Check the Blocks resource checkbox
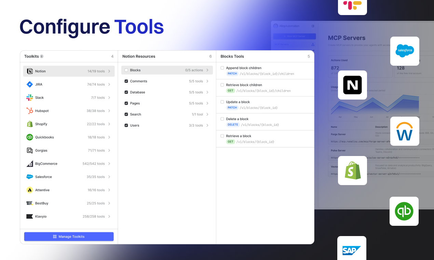The height and width of the screenshot is (260, 434). pos(126,70)
